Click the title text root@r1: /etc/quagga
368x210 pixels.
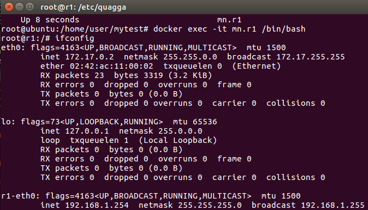(x=84, y=7)
